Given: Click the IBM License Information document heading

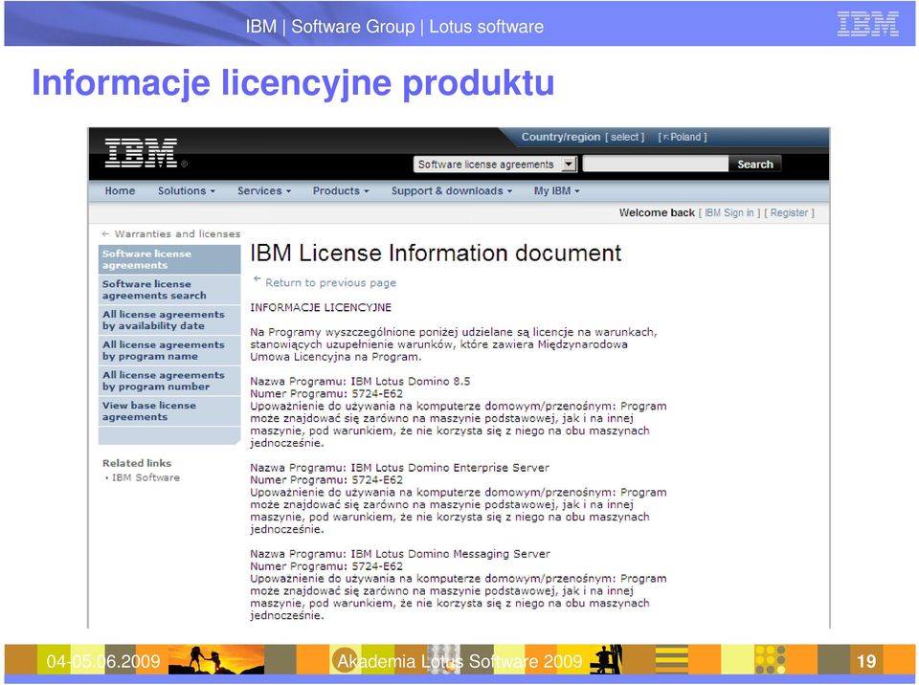Looking at the screenshot, I should coord(436,254).
